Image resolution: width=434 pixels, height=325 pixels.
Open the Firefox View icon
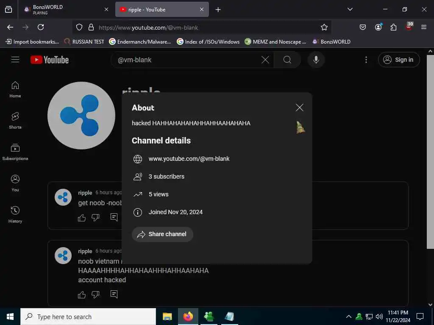coord(8,9)
